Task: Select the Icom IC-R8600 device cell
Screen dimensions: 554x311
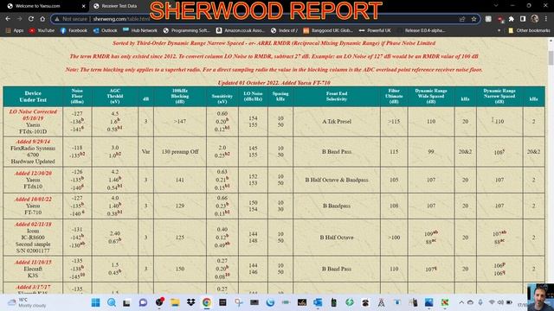Action: tap(33, 238)
